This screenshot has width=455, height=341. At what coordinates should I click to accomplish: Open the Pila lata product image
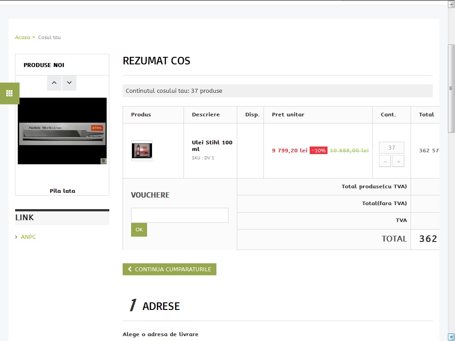pyautogui.click(x=62, y=131)
